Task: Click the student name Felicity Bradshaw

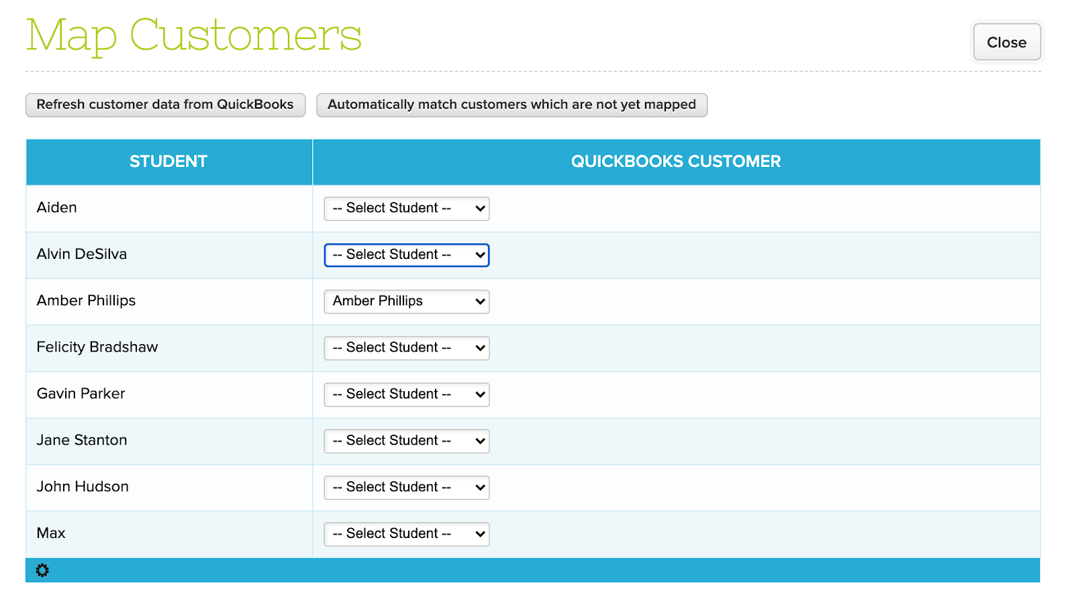Action: click(97, 347)
